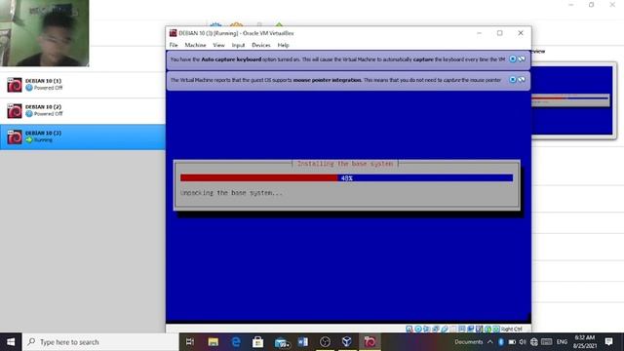
Task: Maximize the Debian VM window
Action: 500,33
